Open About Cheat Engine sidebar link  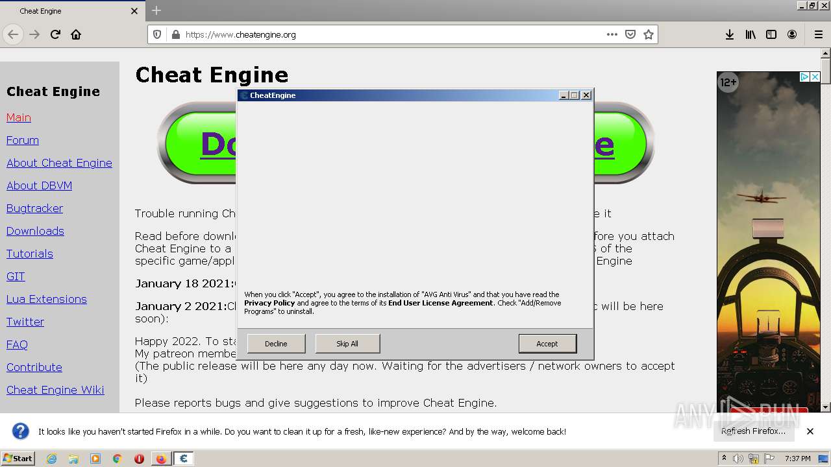(x=59, y=163)
